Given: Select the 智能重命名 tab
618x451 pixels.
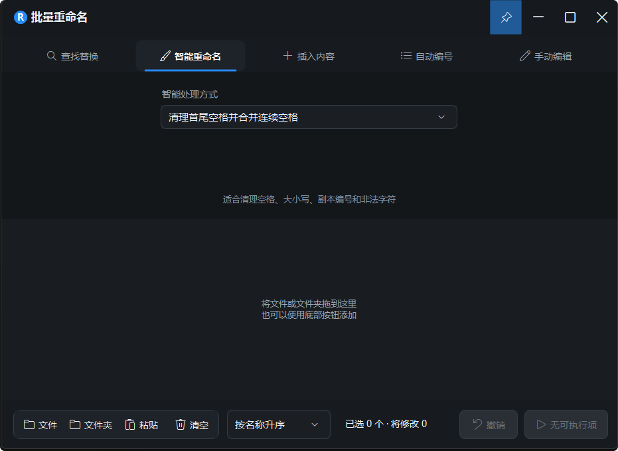Looking at the screenshot, I should coord(191,56).
